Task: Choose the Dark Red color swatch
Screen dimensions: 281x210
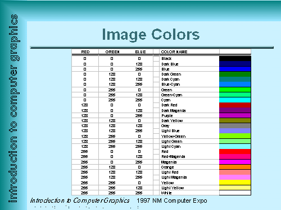Action: point(235,105)
